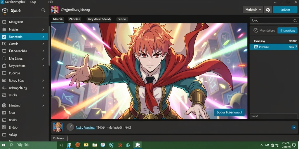Expand the Nonntatis chevron
The height and width of the screenshot is (149, 299).
(x=43, y=37)
